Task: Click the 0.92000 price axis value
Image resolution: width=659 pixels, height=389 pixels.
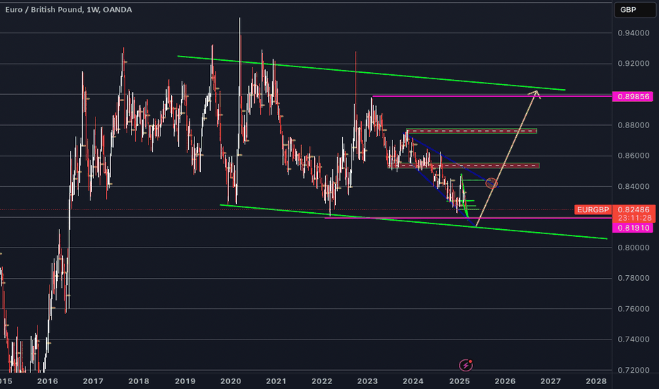Action: tap(634, 64)
